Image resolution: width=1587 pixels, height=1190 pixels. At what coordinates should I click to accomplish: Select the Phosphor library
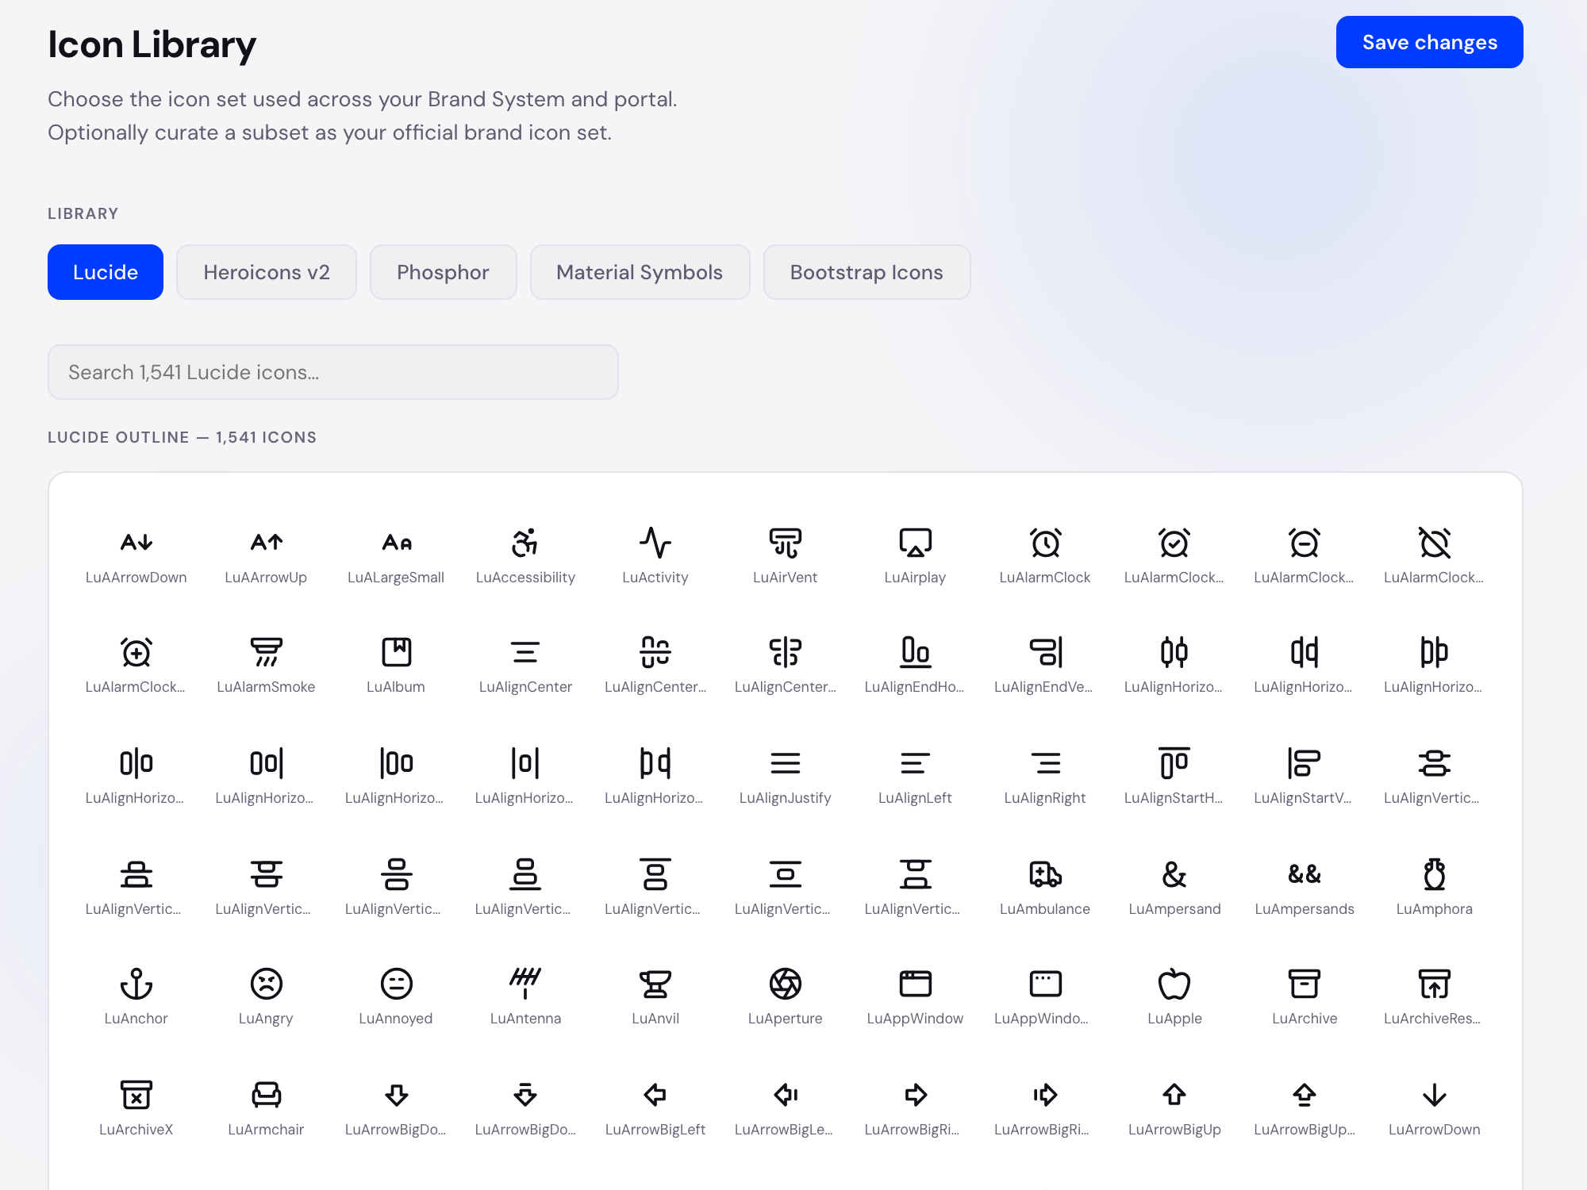coord(444,272)
